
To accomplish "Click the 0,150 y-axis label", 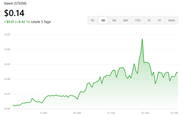I will pos(7,49).
